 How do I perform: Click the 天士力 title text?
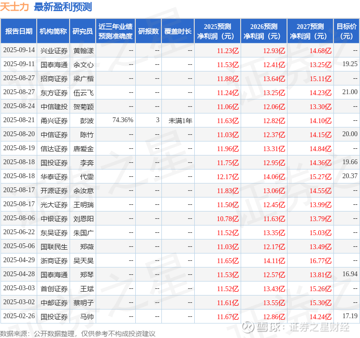[14, 7]
